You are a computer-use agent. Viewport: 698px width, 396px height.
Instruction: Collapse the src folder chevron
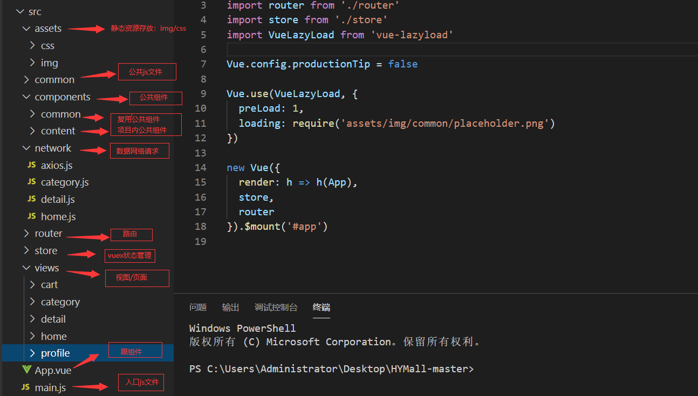pyautogui.click(x=20, y=12)
